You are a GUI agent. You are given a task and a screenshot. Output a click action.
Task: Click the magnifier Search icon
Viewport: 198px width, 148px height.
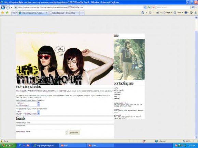pyautogui.click(x=193, y=7)
